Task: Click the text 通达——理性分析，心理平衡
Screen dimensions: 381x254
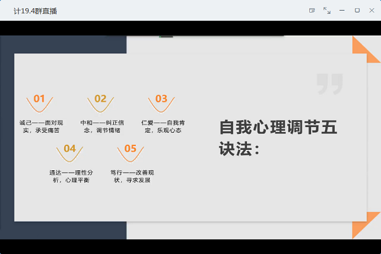Action: 71,177
